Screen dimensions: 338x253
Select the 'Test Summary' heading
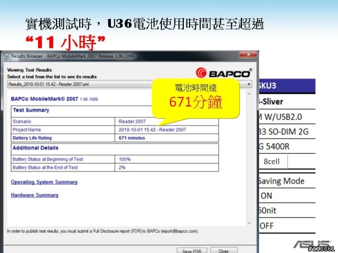point(31,110)
